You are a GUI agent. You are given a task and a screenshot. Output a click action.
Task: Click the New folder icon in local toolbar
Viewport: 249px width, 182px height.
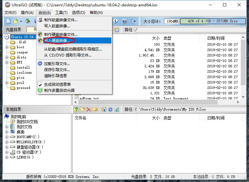click(82, 109)
